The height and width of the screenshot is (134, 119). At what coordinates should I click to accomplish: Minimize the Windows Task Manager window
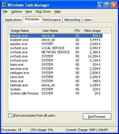point(100,5)
